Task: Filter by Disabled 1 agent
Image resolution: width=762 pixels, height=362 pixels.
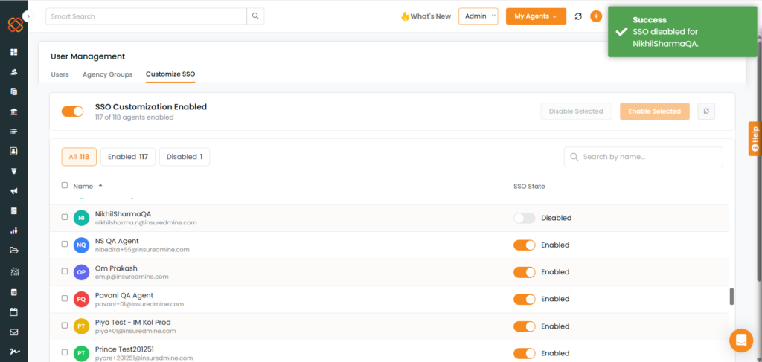Action: [185, 157]
